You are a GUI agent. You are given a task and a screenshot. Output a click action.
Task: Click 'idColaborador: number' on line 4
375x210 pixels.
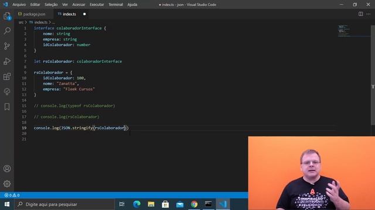66,44
